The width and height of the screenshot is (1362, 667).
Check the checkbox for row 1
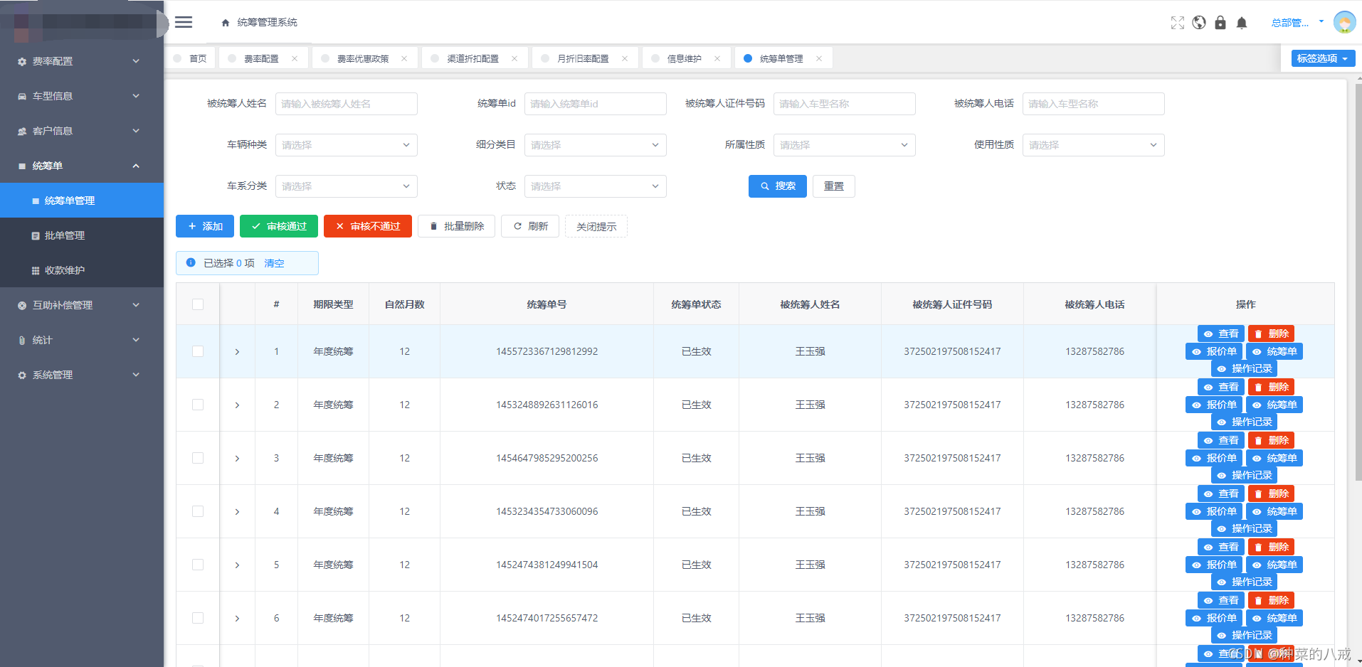point(198,351)
